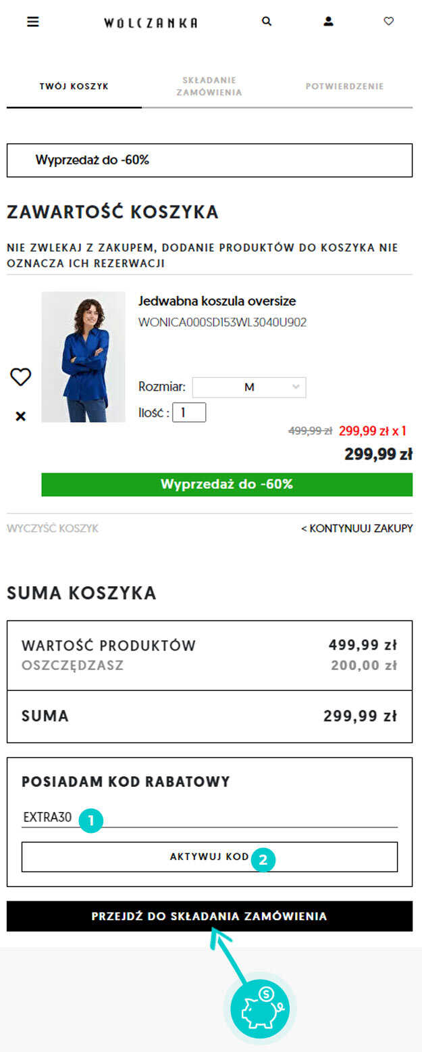Click the Wolczanka logo
Viewport: 422px width, 1052px height.
151,22
